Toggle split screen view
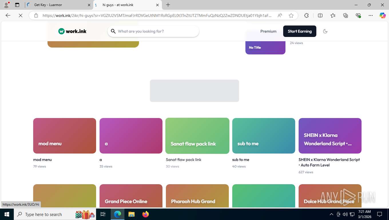 point(320,15)
